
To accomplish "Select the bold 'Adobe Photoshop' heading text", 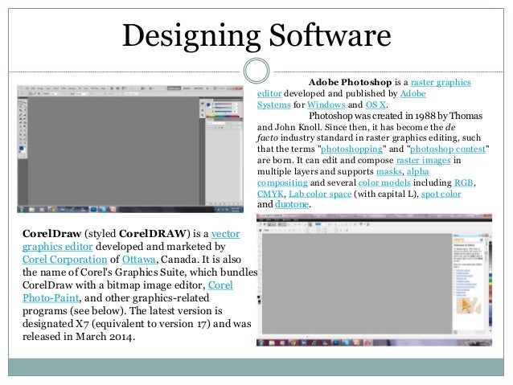I will [350, 83].
